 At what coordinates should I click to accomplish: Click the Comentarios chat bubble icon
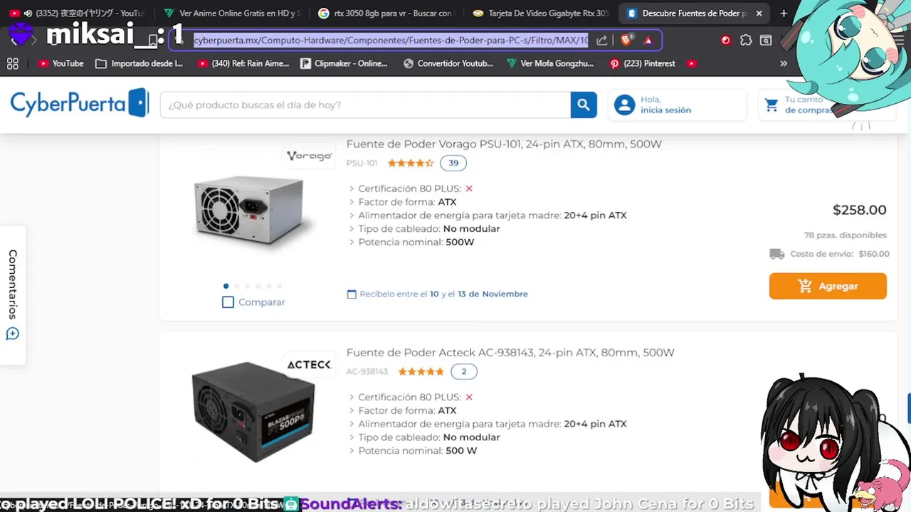[13, 334]
